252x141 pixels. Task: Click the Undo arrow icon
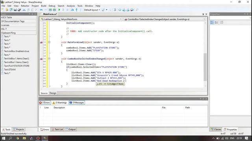[41, 10]
